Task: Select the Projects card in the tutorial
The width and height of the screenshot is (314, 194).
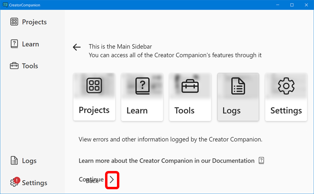Action: coord(94,97)
